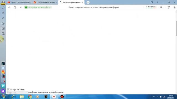The width and height of the screenshot is (177, 99).
Task: Go back to previous page
Action: (9, 7)
